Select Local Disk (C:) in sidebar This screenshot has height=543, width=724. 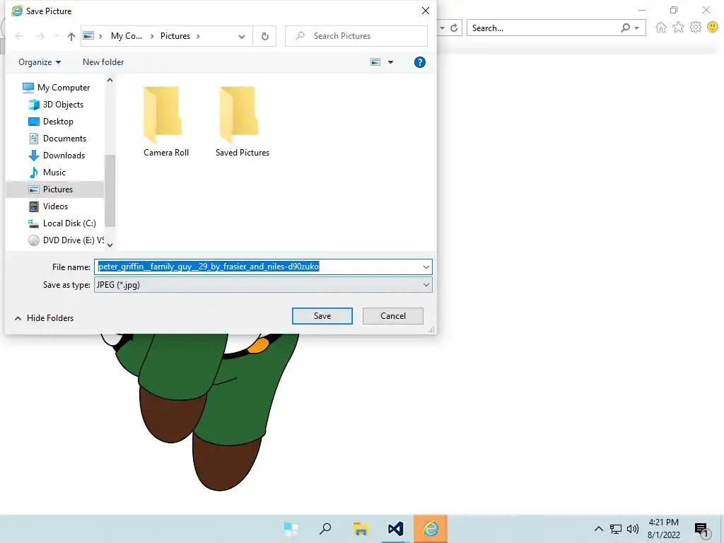[62, 223]
